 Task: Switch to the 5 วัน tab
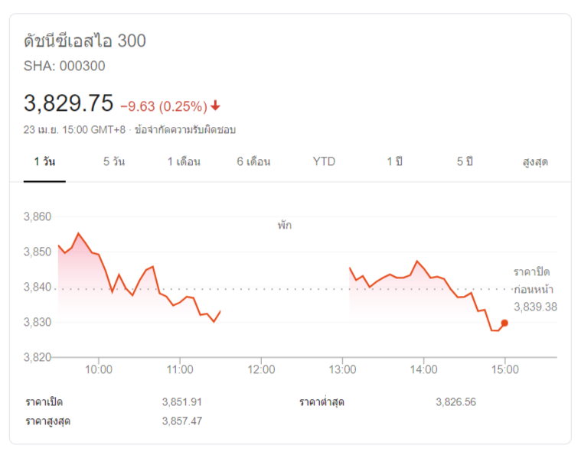pos(113,162)
